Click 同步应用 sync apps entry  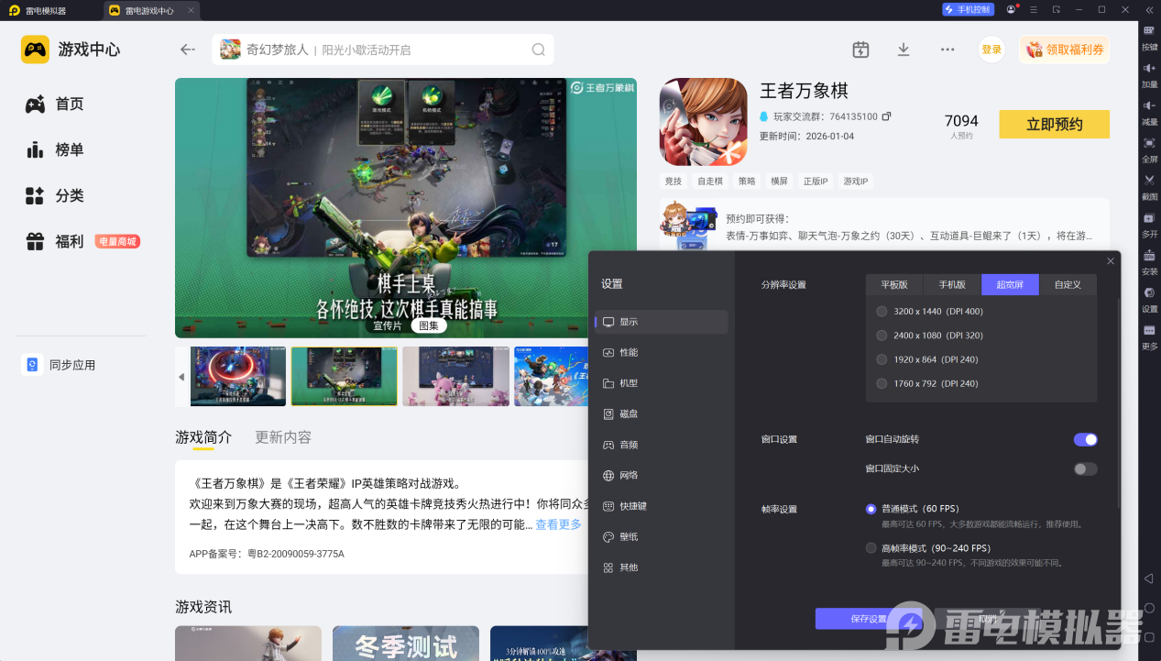coord(60,365)
